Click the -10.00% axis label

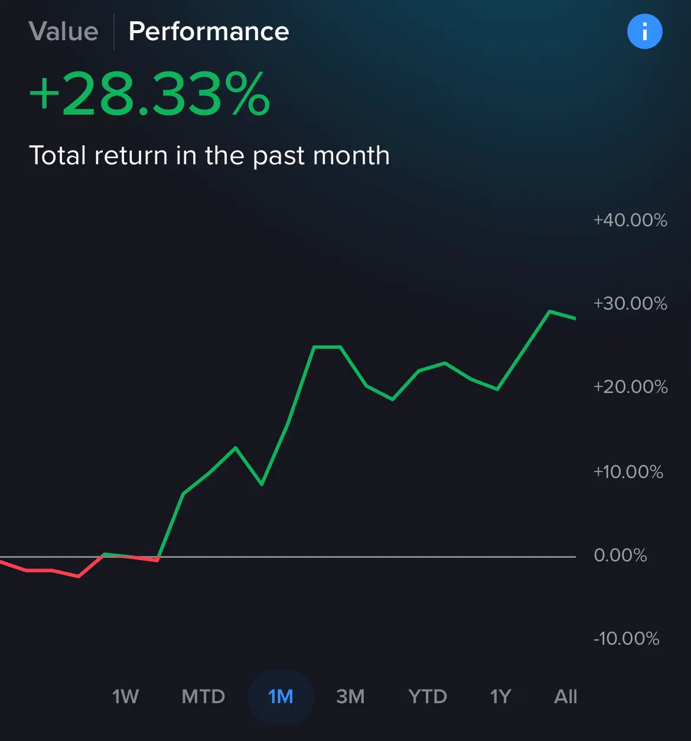pos(627,639)
